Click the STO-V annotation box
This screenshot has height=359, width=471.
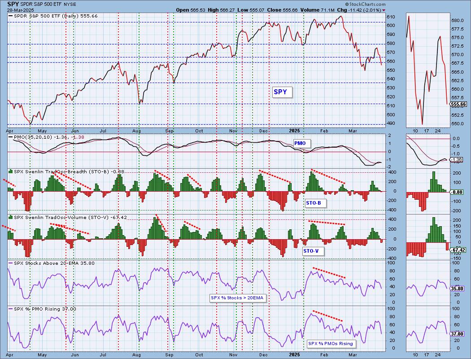pyautogui.click(x=313, y=251)
